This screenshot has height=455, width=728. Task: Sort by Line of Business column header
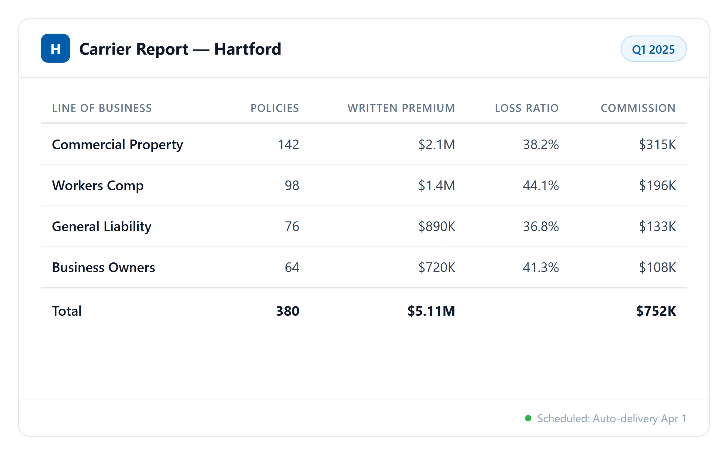click(x=102, y=108)
